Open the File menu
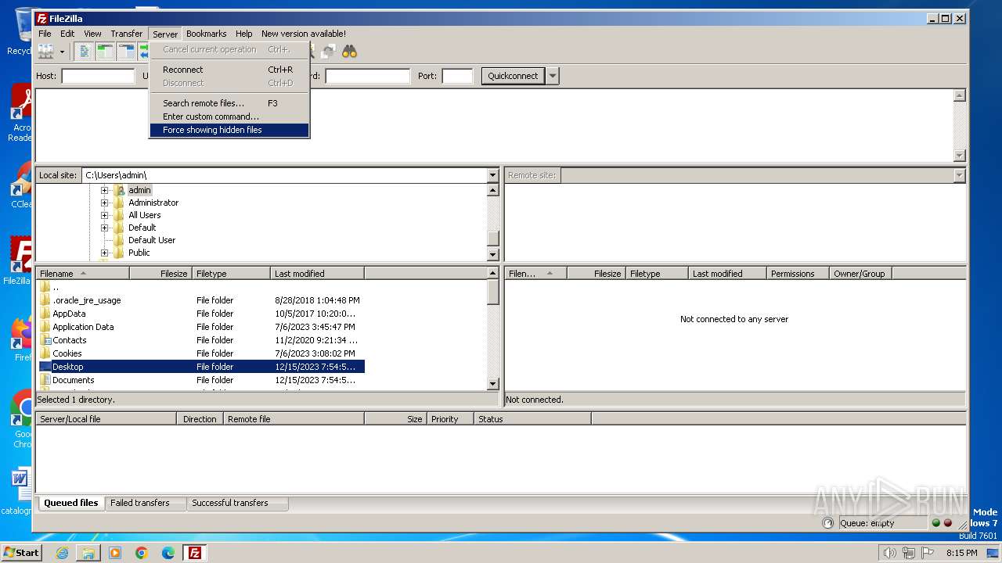Image resolution: width=1002 pixels, height=563 pixels. [45, 34]
